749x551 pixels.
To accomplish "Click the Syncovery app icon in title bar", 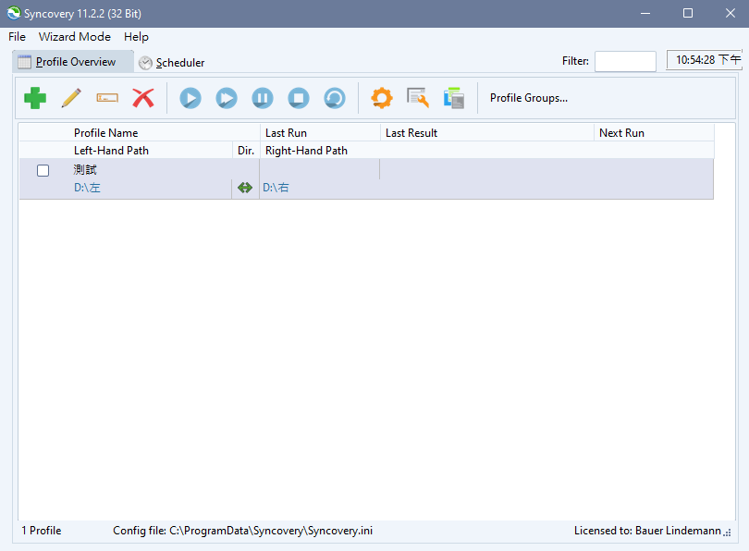I will tap(14, 13).
